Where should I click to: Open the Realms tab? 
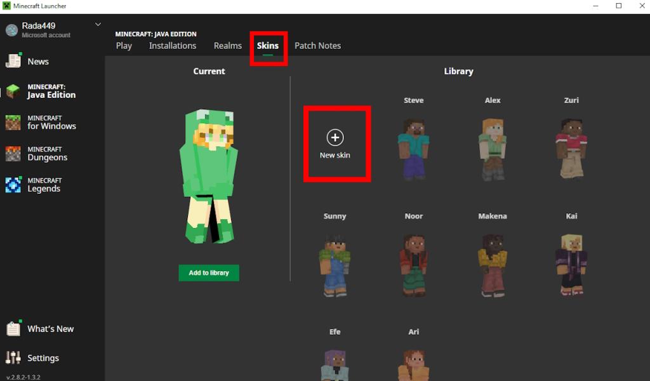228,45
